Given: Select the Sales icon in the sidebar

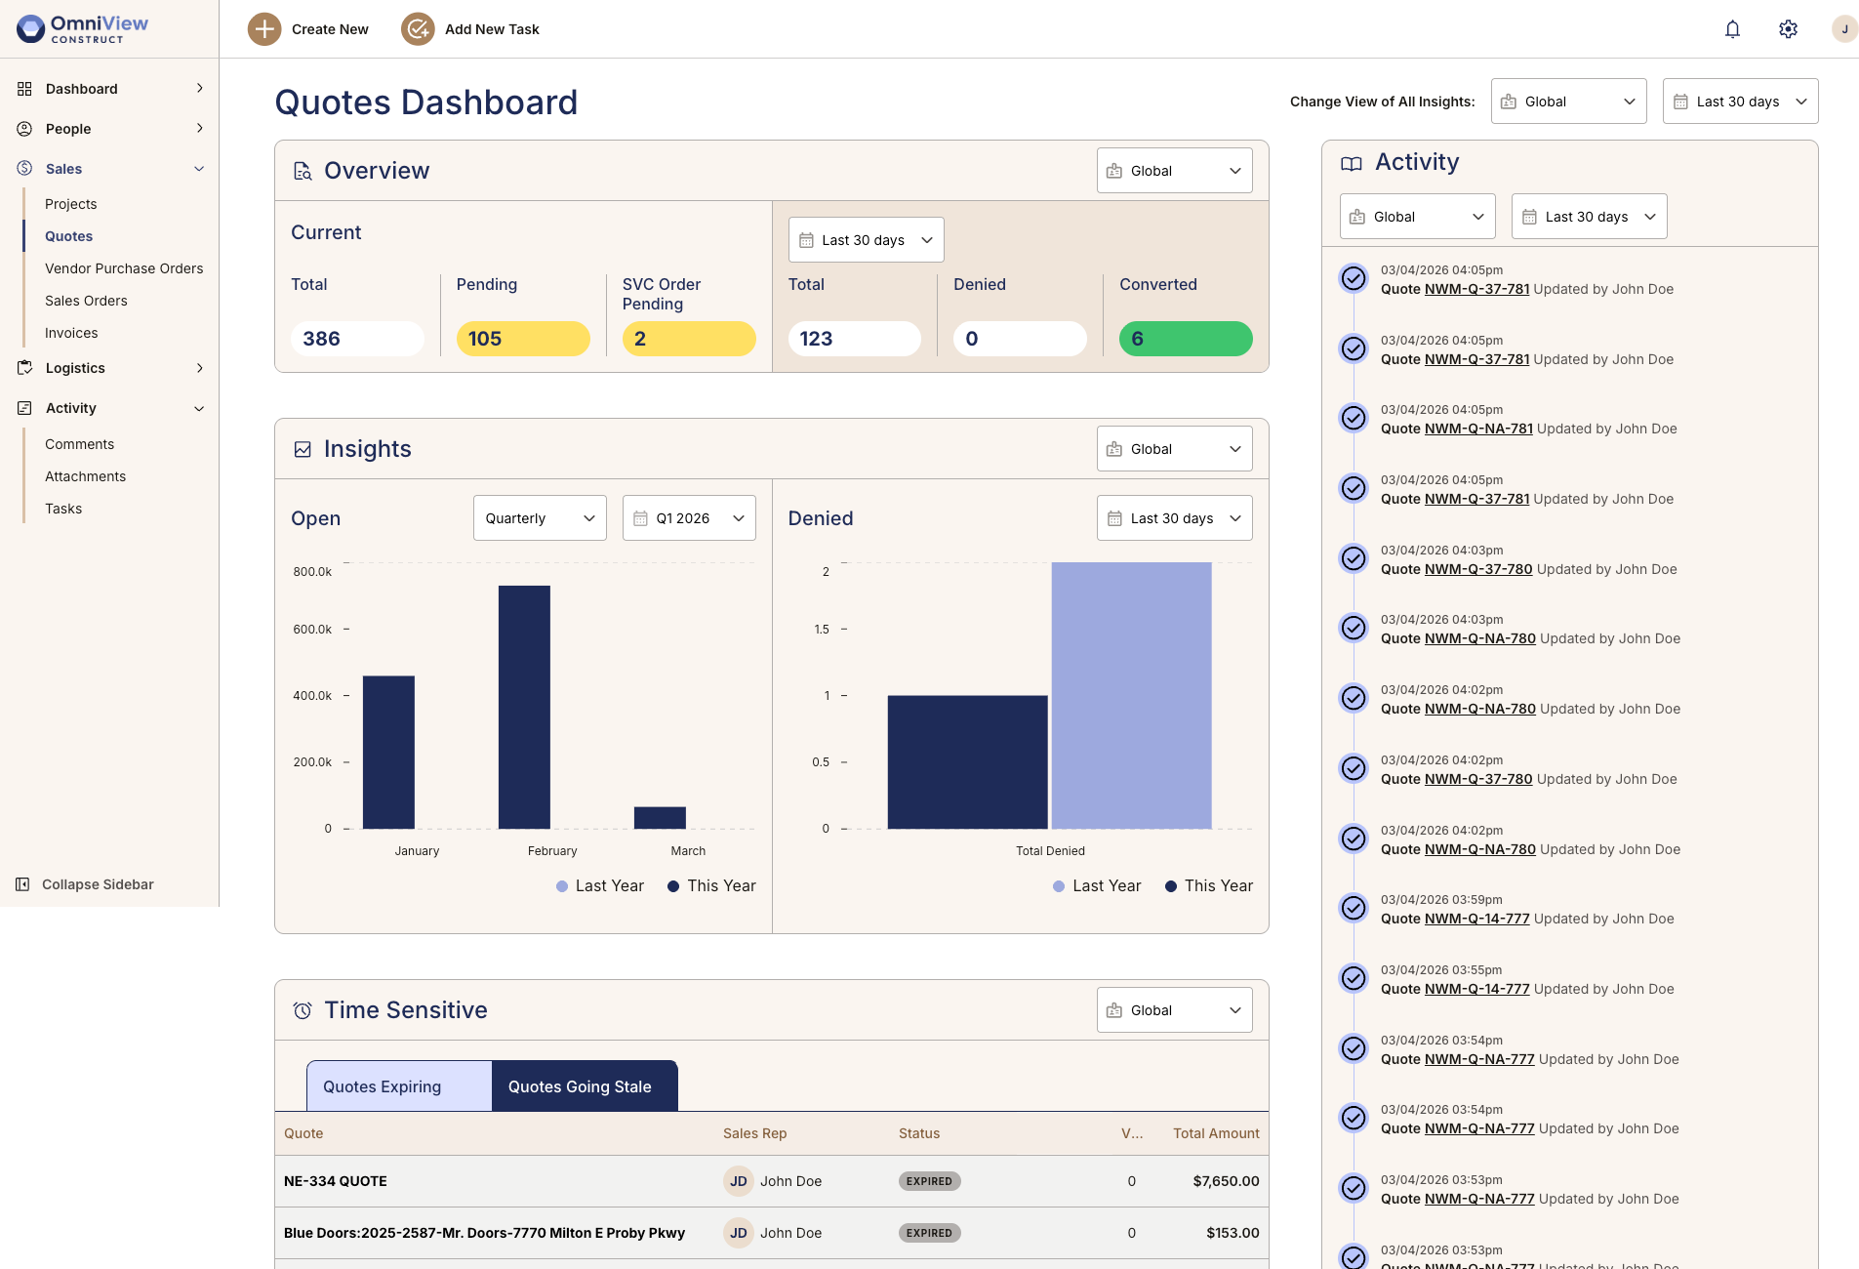Looking at the screenshot, I should point(25,168).
